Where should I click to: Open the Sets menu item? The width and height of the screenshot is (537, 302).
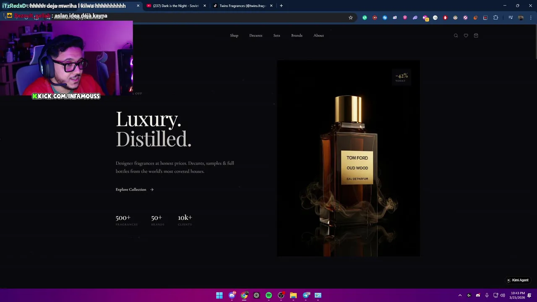276,36
